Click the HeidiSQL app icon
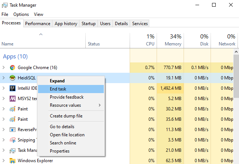The height and width of the screenshot is (164, 239). 13,78
